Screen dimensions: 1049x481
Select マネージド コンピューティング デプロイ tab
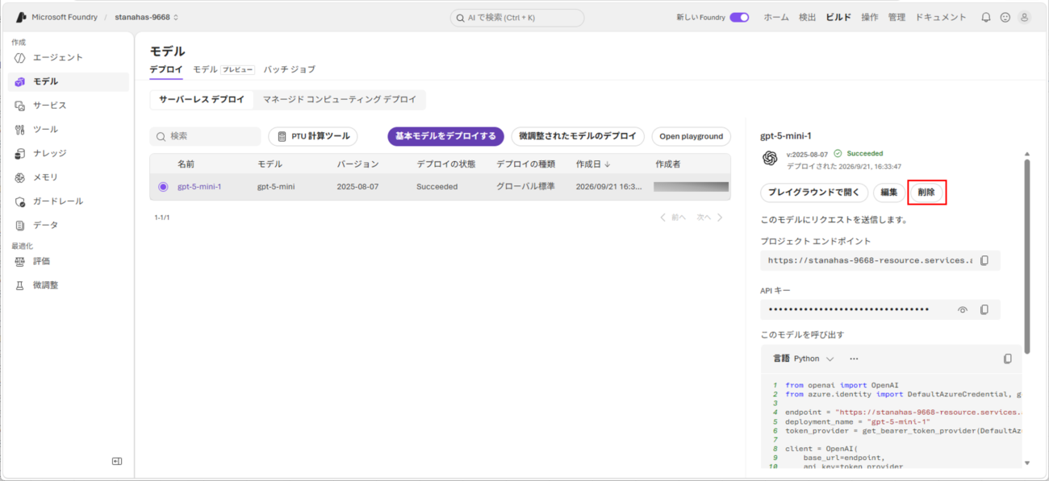pyautogui.click(x=340, y=100)
